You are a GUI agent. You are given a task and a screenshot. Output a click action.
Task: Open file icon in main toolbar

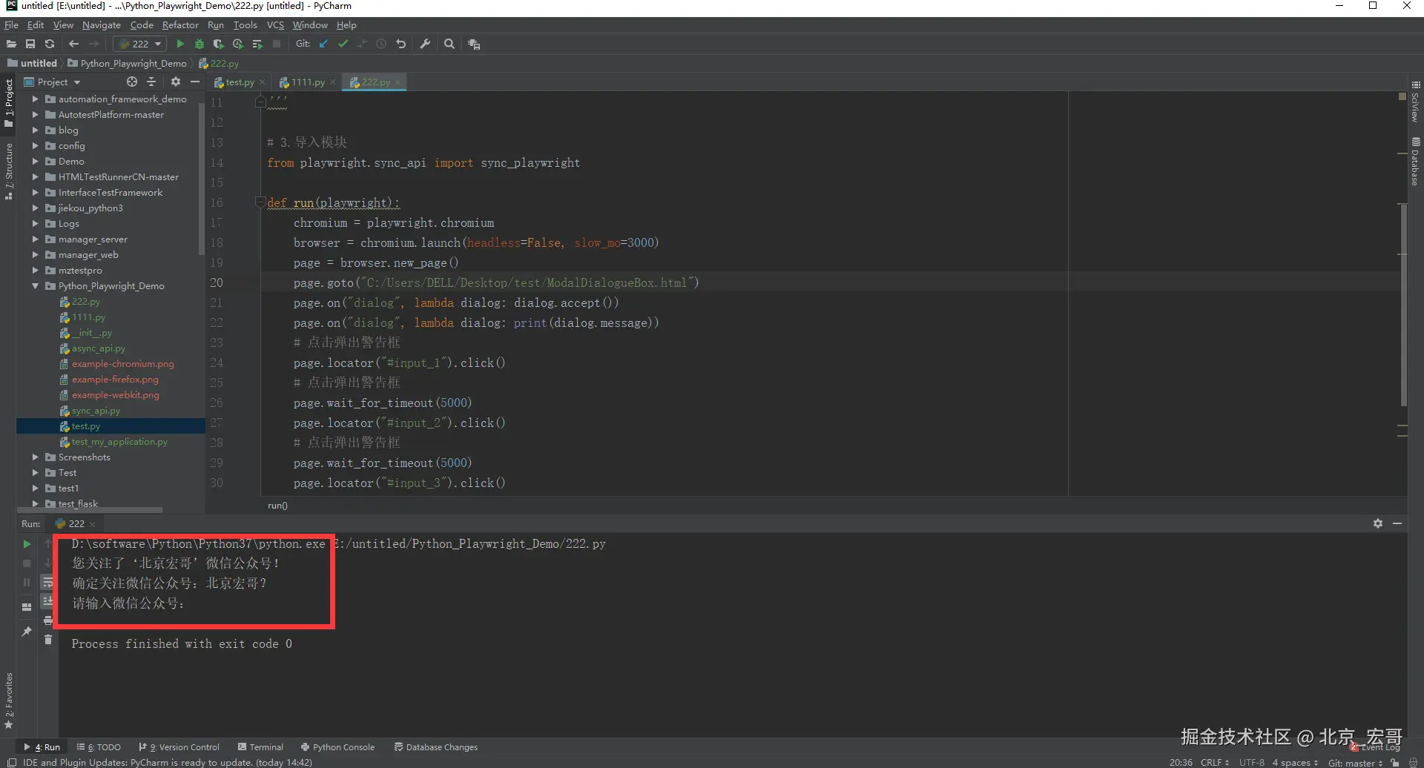click(x=11, y=44)
